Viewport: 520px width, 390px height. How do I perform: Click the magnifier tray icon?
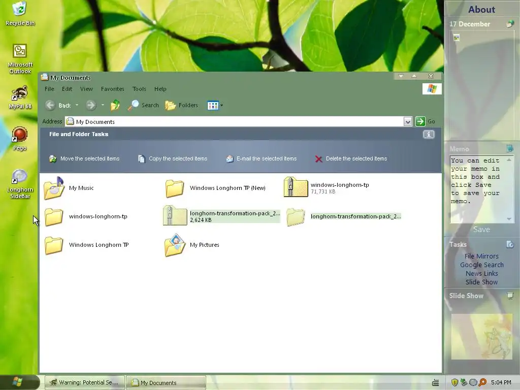[x=482, y=382]
